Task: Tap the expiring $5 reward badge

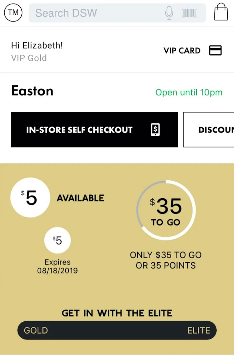Action: 58,240
